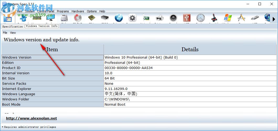The image size is (278, 131).
Task: Open the Programs menu
Action: pos(63,11)
